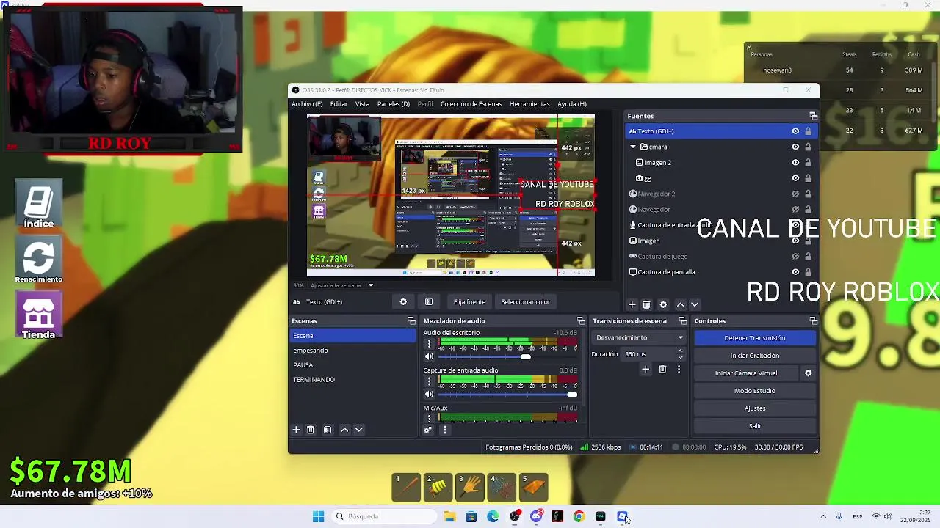Hide the Texto (GDI+) source
The height and width of the screenshot is (528, 940).
(x=795, y=131)
